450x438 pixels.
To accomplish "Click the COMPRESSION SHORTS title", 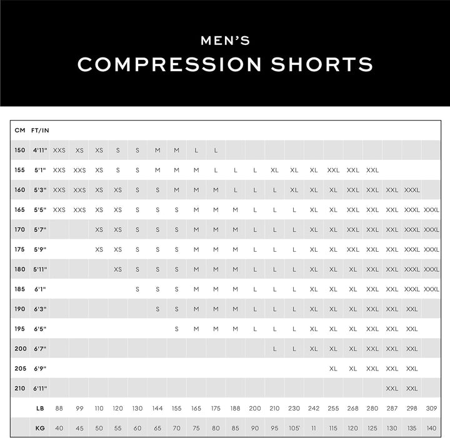I will (x=225, y=64).
